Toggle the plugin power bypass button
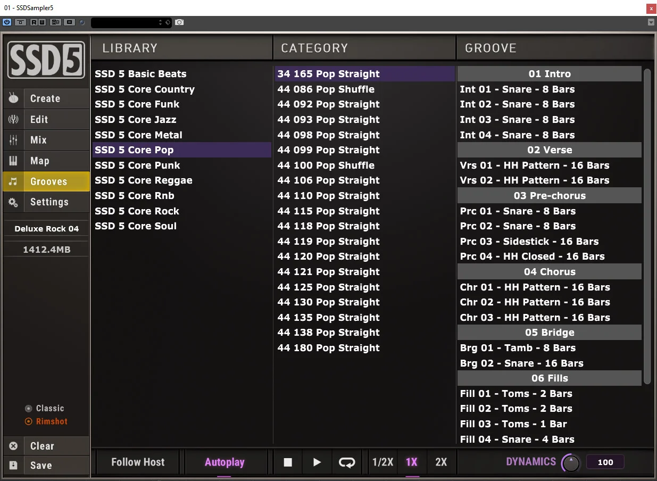This screenshot has height=481, width=657. 7,22
